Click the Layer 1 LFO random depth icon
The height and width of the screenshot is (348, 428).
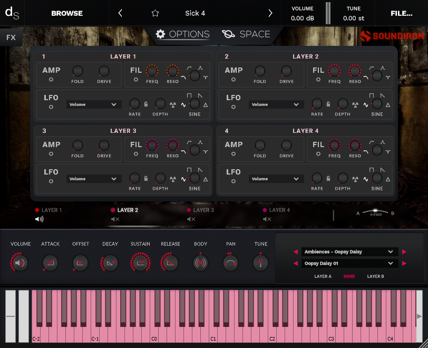173,104
